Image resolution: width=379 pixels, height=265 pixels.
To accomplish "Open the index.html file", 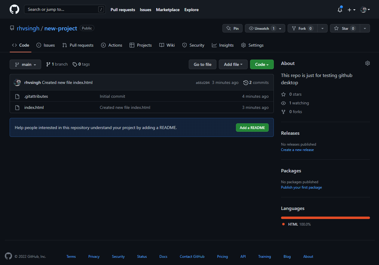I will pos(34,107).
